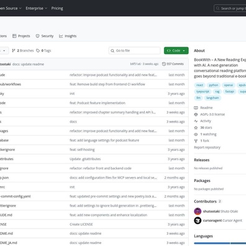View the 0 Tags link
This screenshot has height=246, width=246.
click(43, 50)
